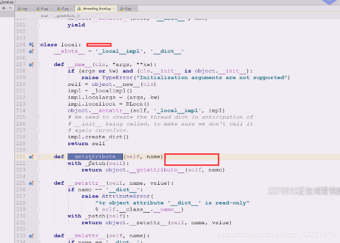Click the override gutter icon on line 207
Image resolution: width=340 pixels, height=243 pixels.
point(31,65)
